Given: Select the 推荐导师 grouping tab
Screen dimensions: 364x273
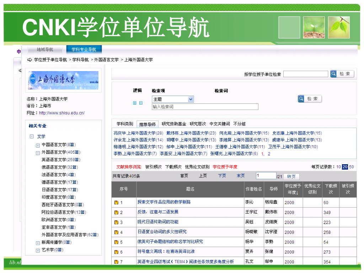Looking at the screenshot, I should coord(148,124).
